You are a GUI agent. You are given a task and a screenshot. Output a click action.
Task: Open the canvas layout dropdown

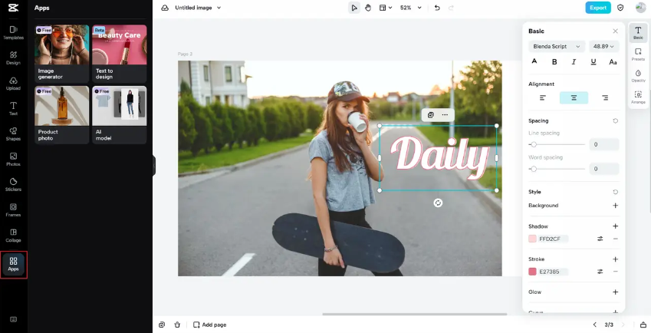(385, 8)
